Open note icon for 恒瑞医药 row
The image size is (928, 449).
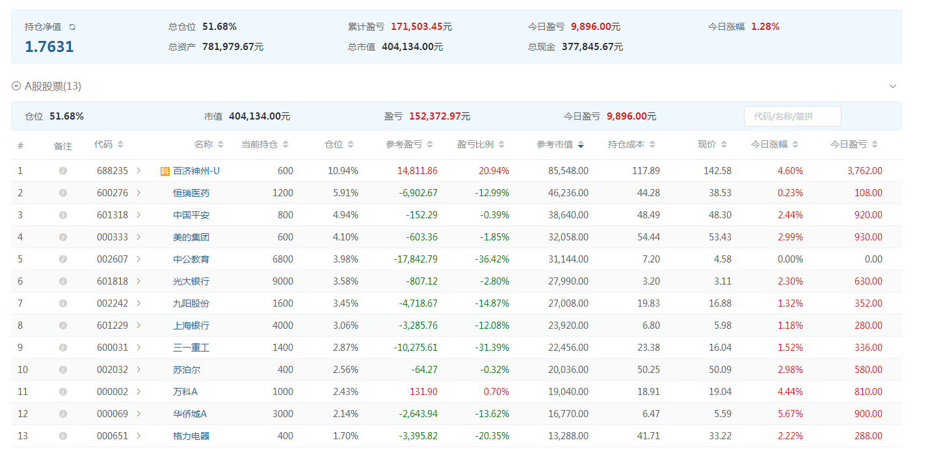tap(63, 193)
